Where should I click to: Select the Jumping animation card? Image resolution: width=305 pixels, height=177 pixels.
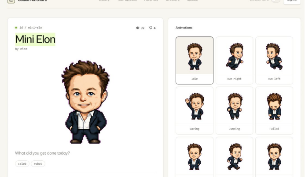coord(234,111)
